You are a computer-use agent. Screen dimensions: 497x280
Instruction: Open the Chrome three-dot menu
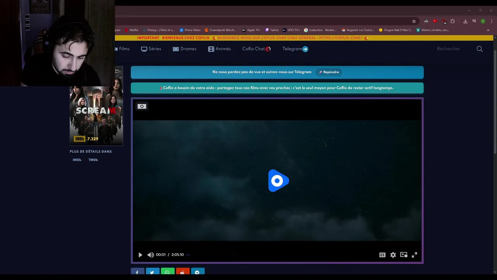pos(491,21)
